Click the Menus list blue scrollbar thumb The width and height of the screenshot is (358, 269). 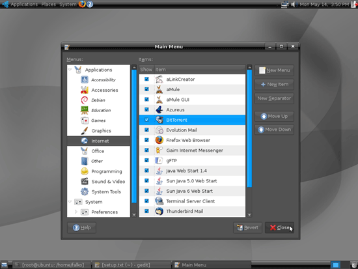134,136
